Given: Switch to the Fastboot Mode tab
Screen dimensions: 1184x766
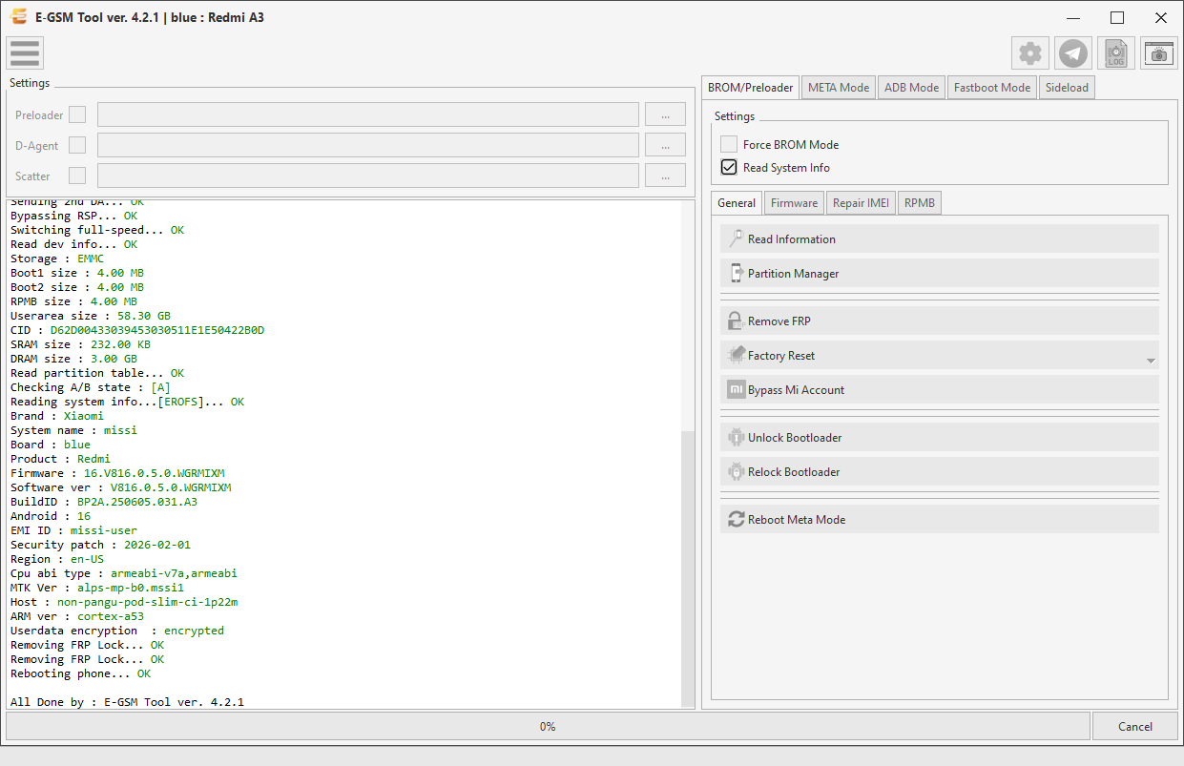Looking at the screenshot, I should pos(992,87).
